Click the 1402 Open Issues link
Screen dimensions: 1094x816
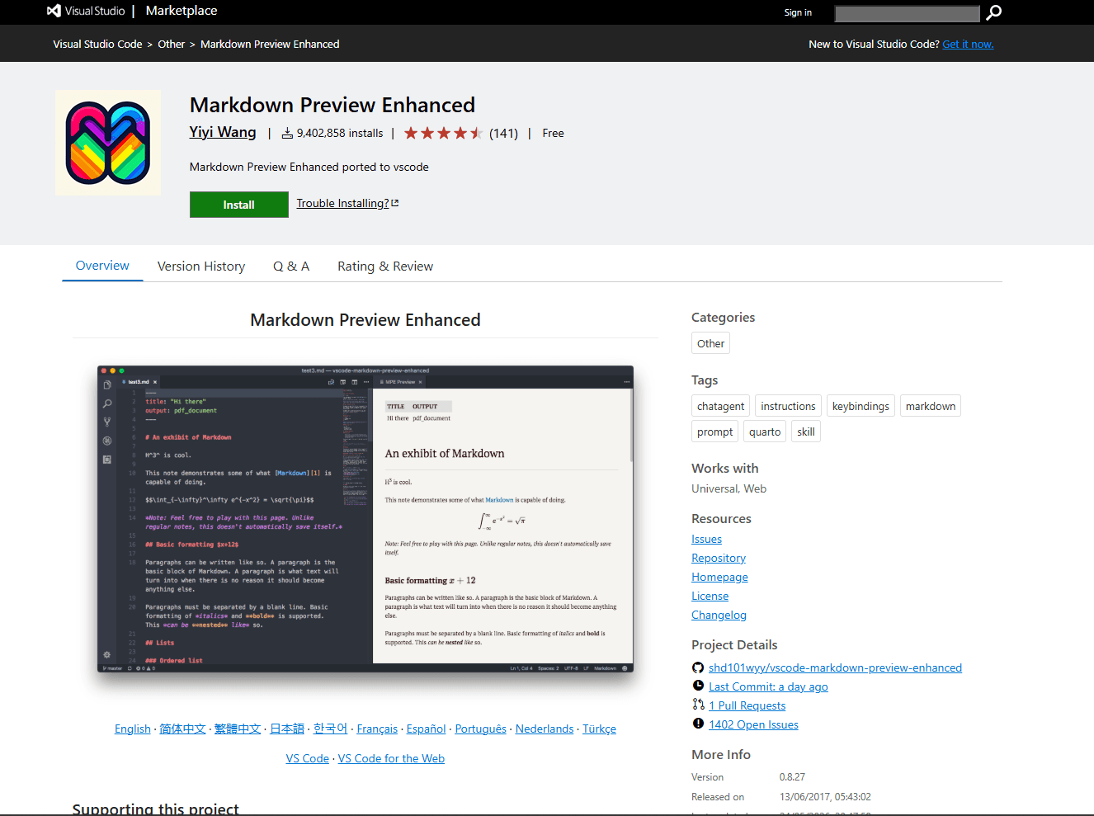point(753,724)
